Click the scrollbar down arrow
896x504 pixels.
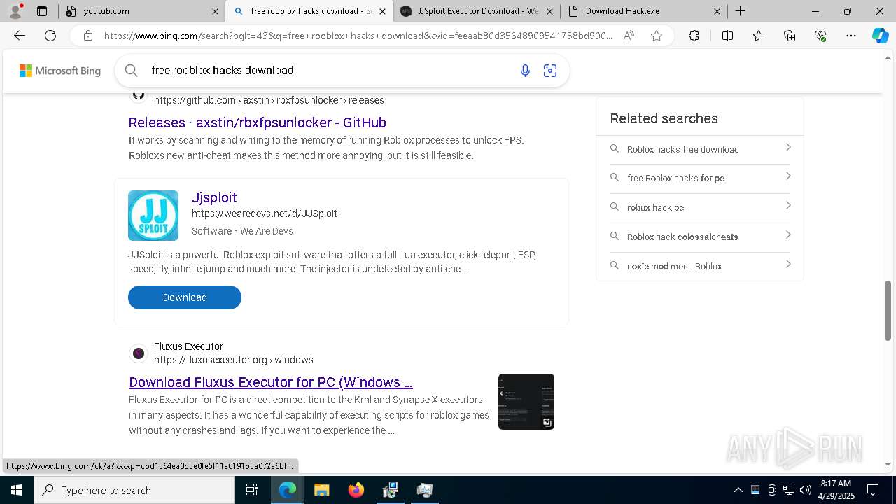tap(888, 464)
